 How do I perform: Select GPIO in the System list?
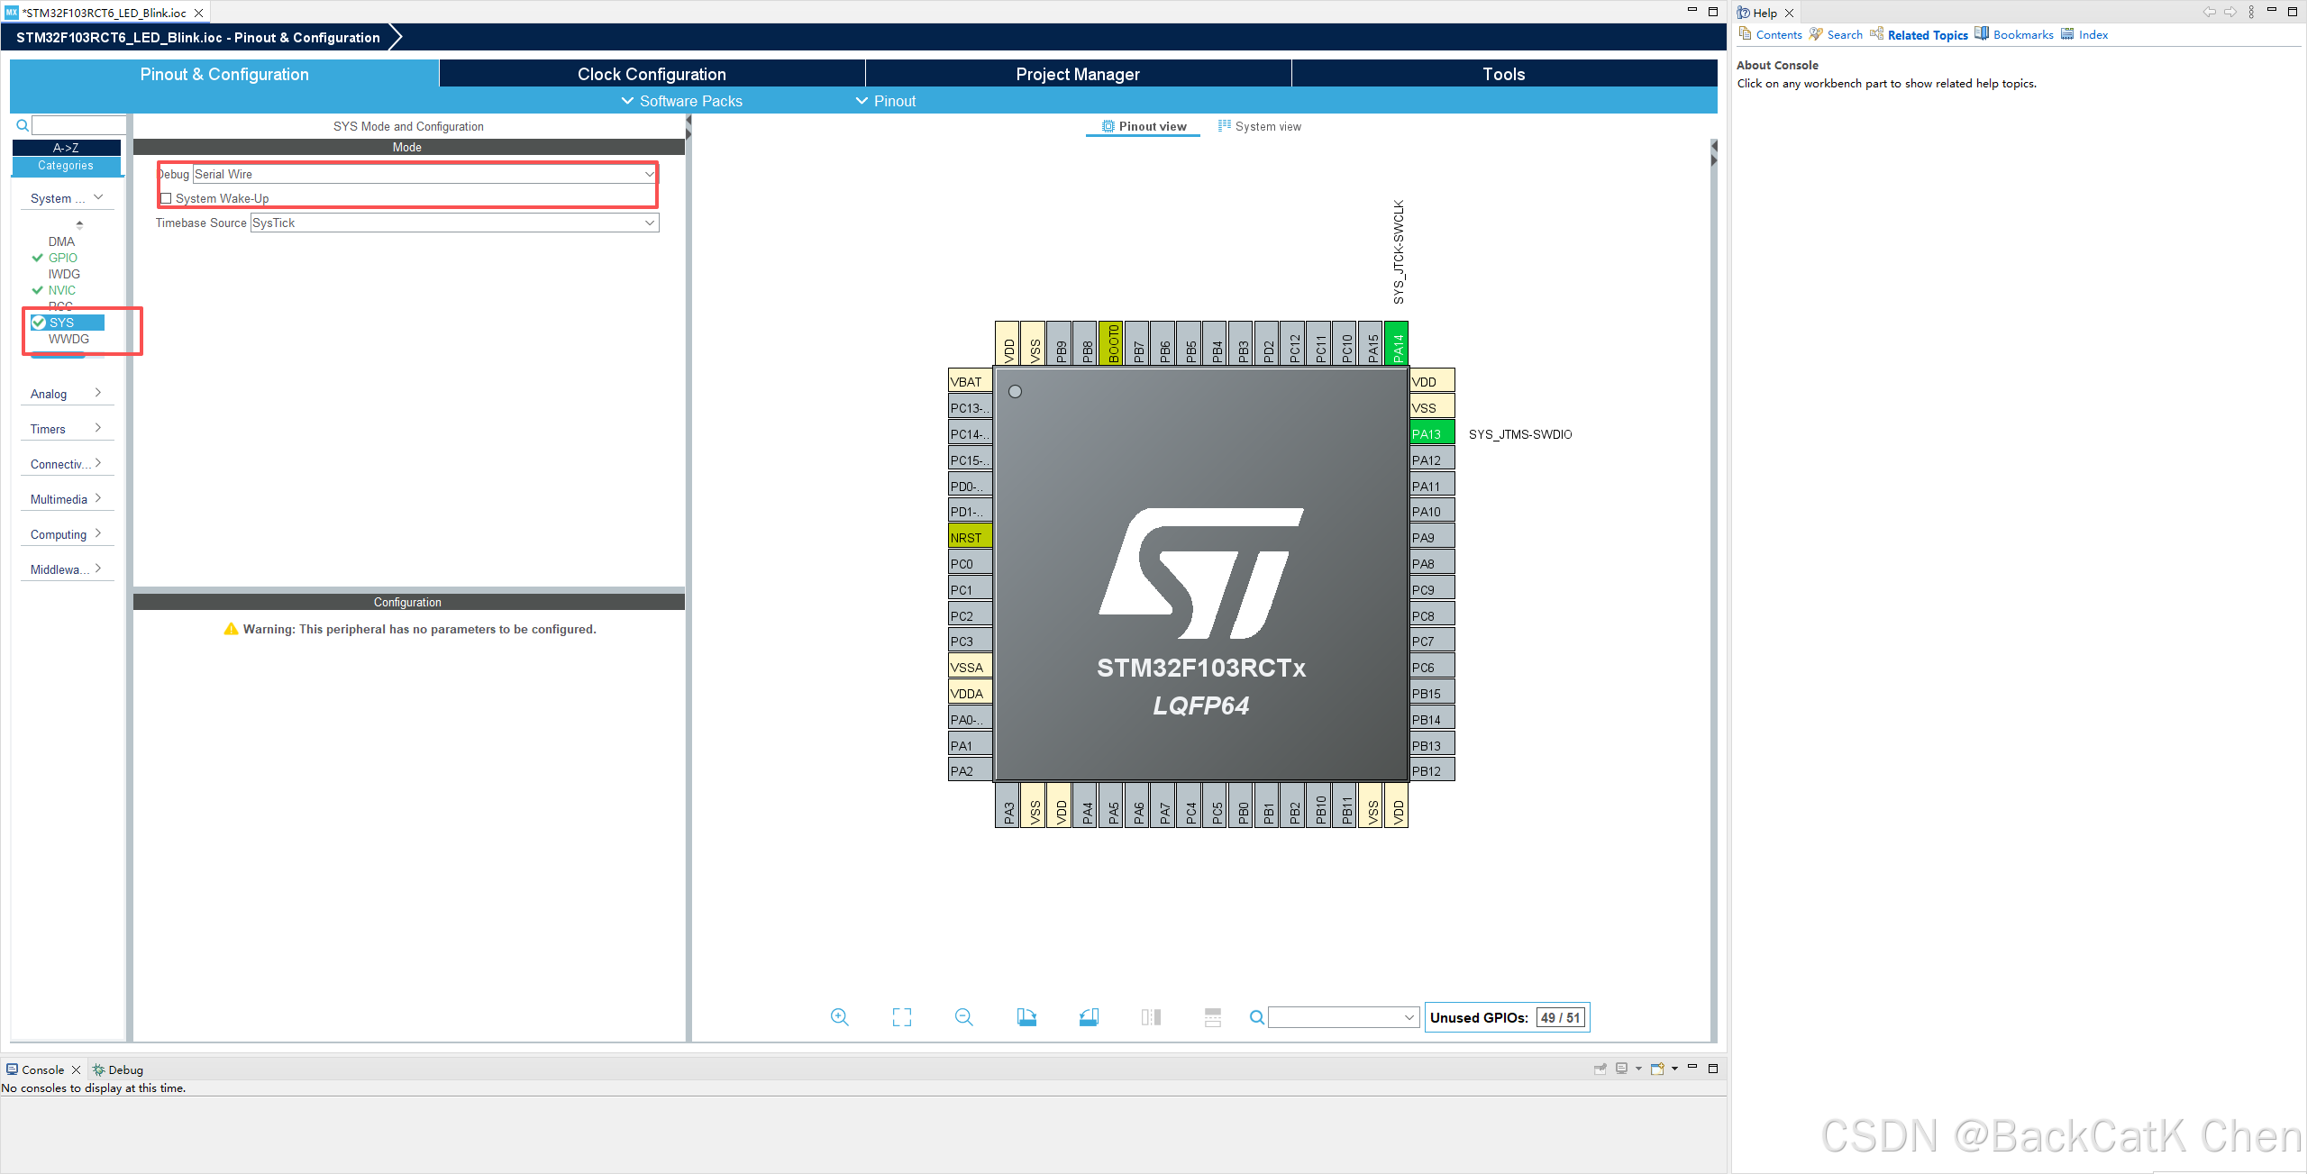62,258
